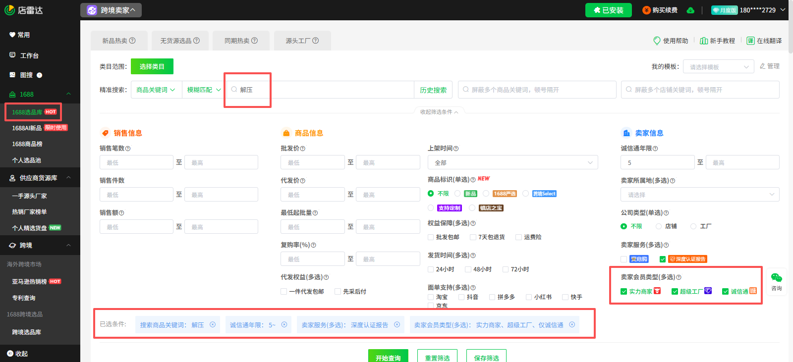The height and width of the screenshot is (362, 793).
Task: Remove the 诚信通年限 filter tag
Action: point(284,325)
